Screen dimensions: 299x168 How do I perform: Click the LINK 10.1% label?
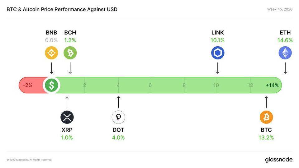pyautogui.click(x=218, y=40)
